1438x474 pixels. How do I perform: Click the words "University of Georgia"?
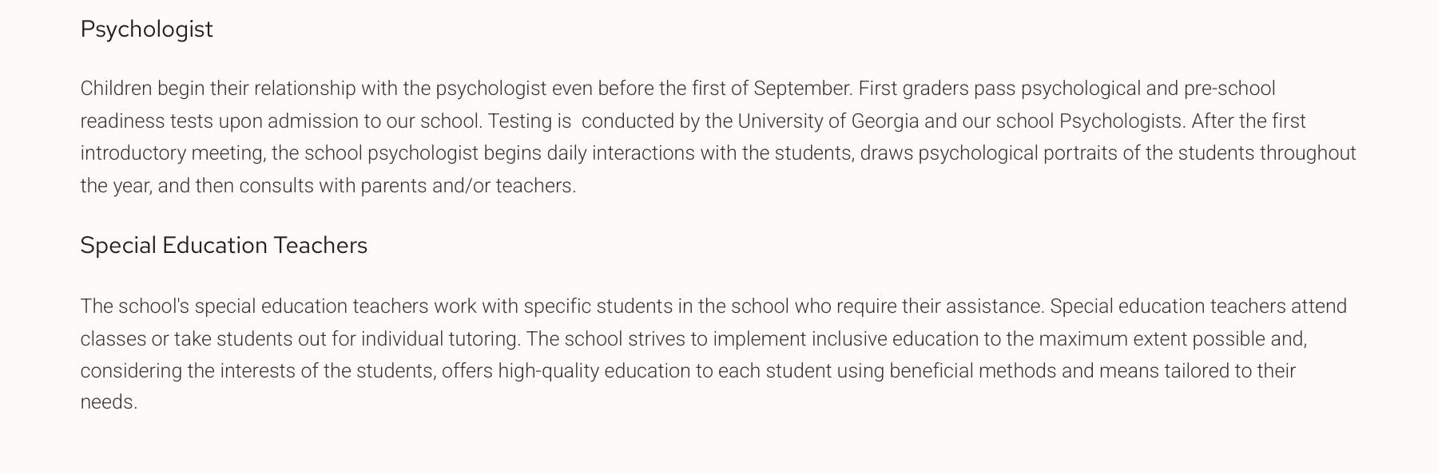tap(828, 121)
